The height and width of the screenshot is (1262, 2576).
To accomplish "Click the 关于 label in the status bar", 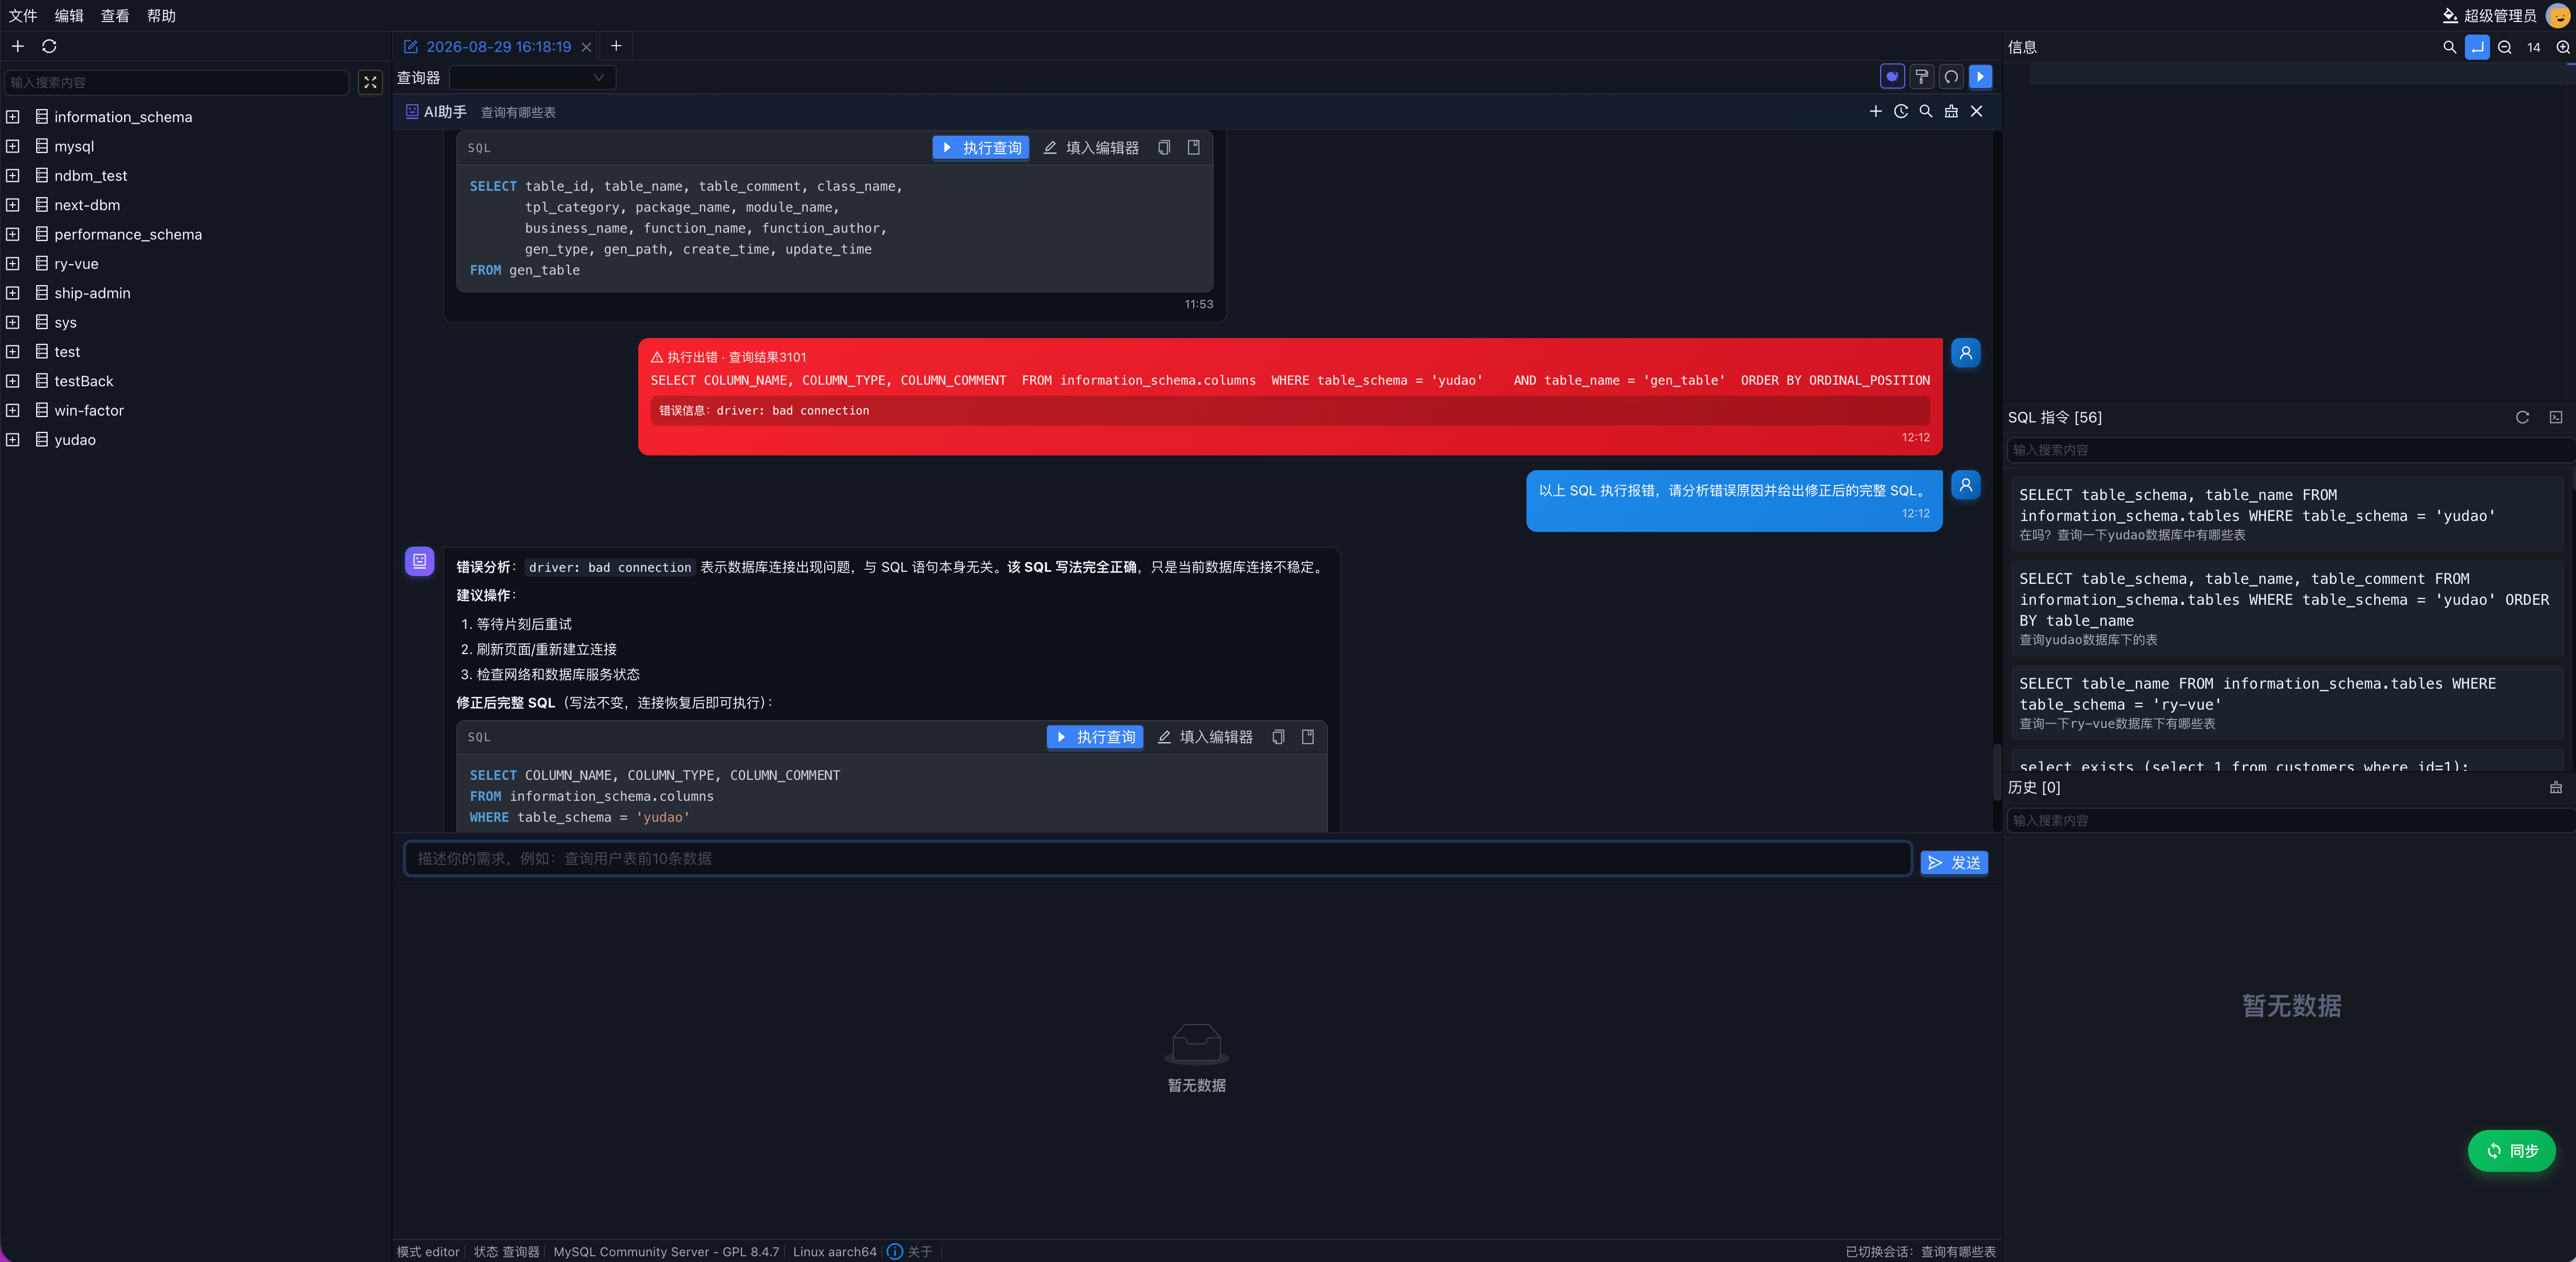I will click(x=920, y=1251).
